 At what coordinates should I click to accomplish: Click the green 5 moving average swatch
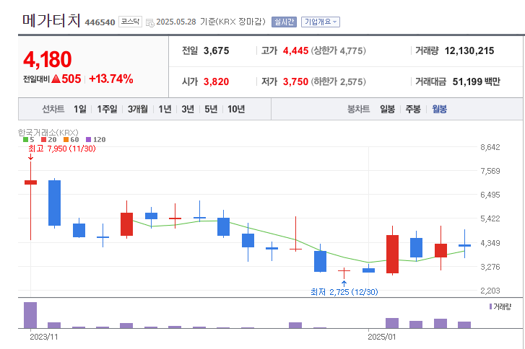25,140
